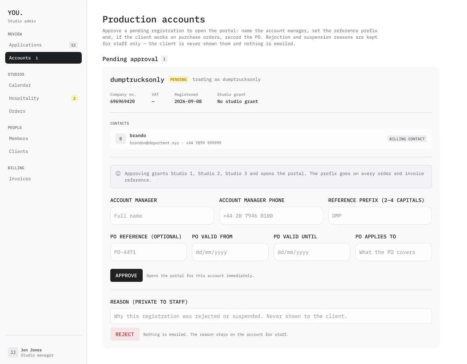Click the info icon in approval notice

tap(118, 173)
